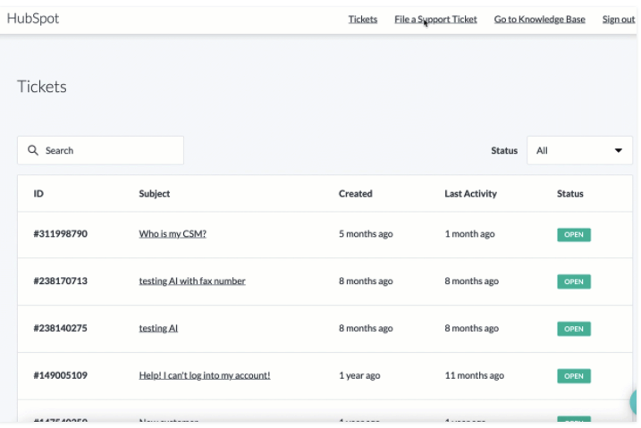Focus the ticket Search field
This screenshot has width=641, height=428.
click(100, 150)
